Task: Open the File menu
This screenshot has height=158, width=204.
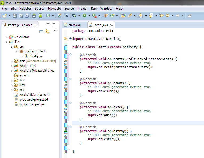Action: 4,9
